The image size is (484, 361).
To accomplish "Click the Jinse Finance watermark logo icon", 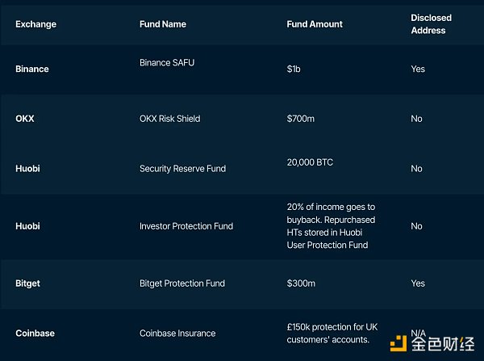I will pos(398,343).
